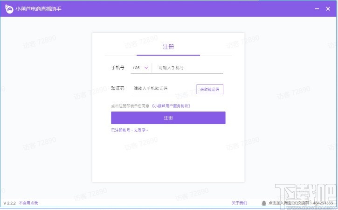Open the 不会用点我 help link
The width and height of the screenshot is (338, 210).
(28, 203)
